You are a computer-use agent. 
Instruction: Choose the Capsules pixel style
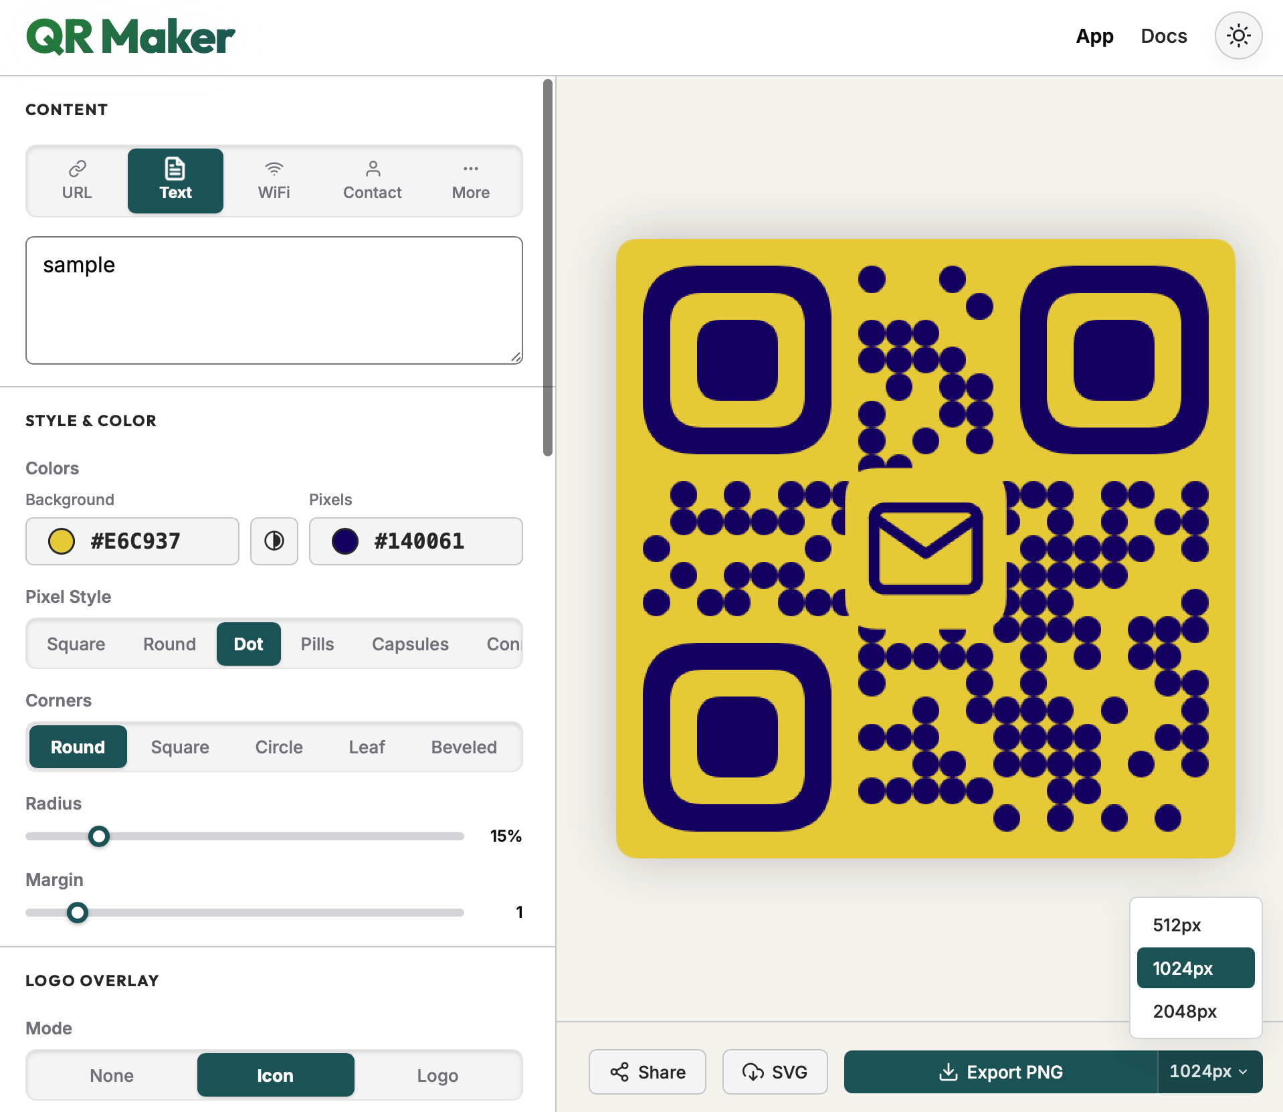pyautogui.click(x=410, y=644)
